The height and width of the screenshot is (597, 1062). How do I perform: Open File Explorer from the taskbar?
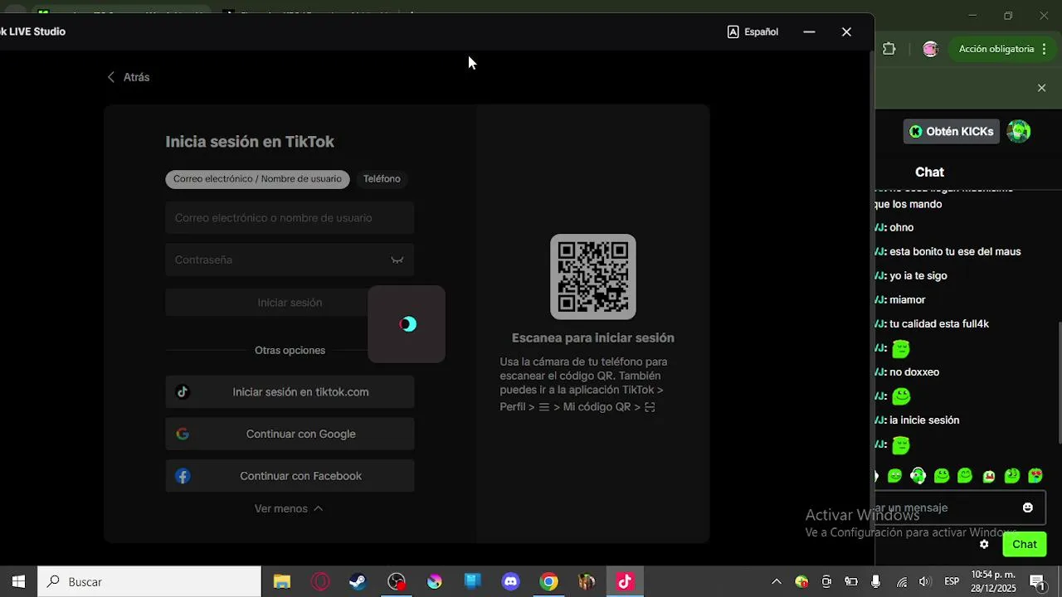[282, 582]
